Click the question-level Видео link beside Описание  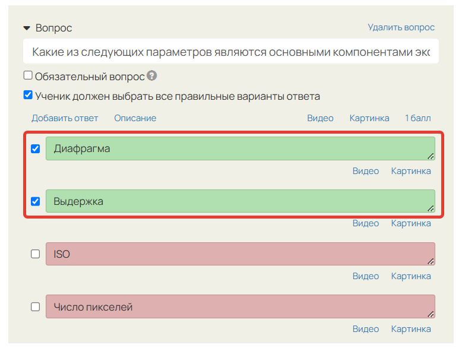coord(320,118)
